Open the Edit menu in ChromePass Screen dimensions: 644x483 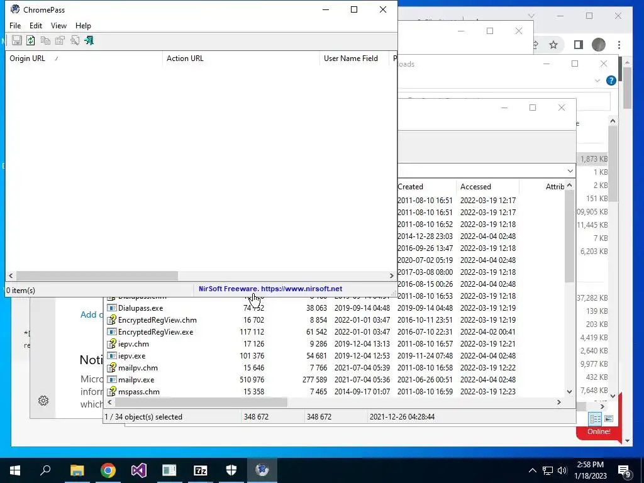[36, 25]
